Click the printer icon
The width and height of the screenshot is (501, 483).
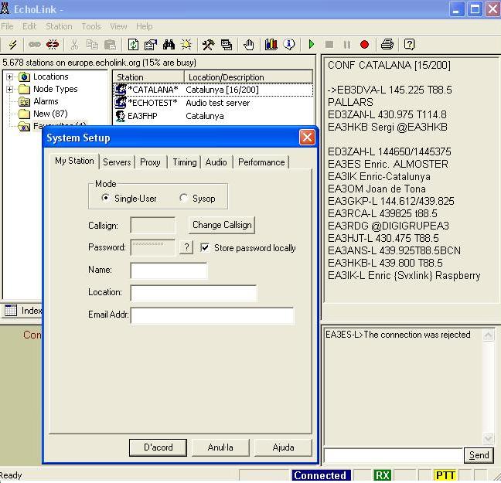[387, 44]
